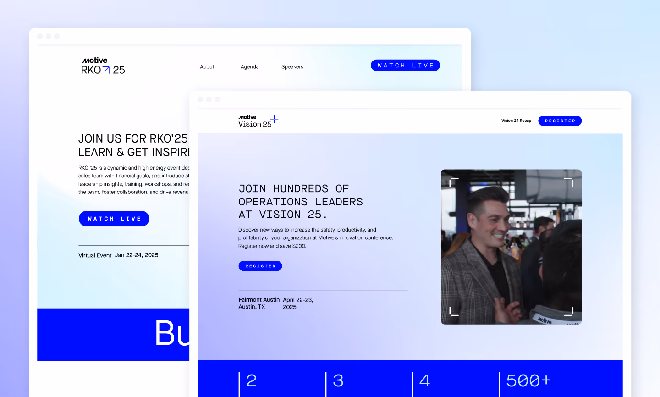Click the "500+" statistic in the blue band

pos(528,380)
